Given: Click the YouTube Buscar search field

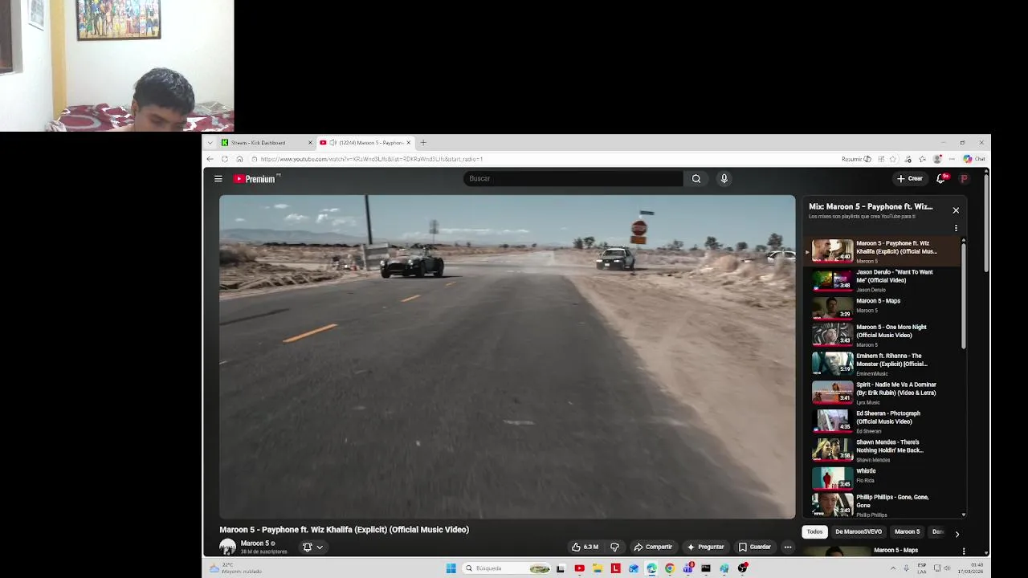Looking at the screenshot, I should click(573, 178).
